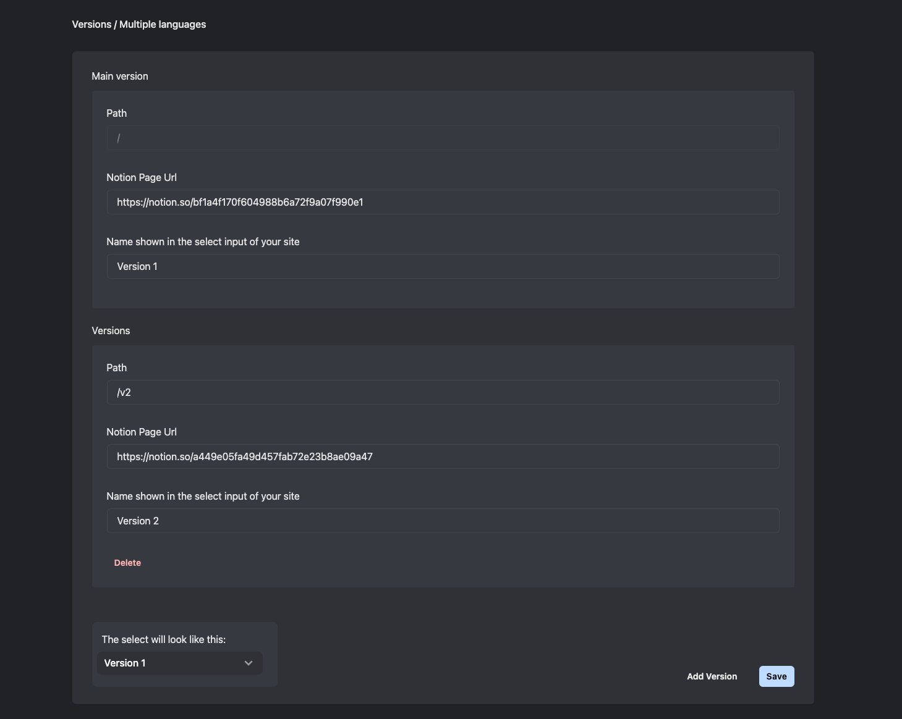902x719 pixels.
Task: Click the Path label in Main version
Action: pyautogui.click(x=116, y=114)
